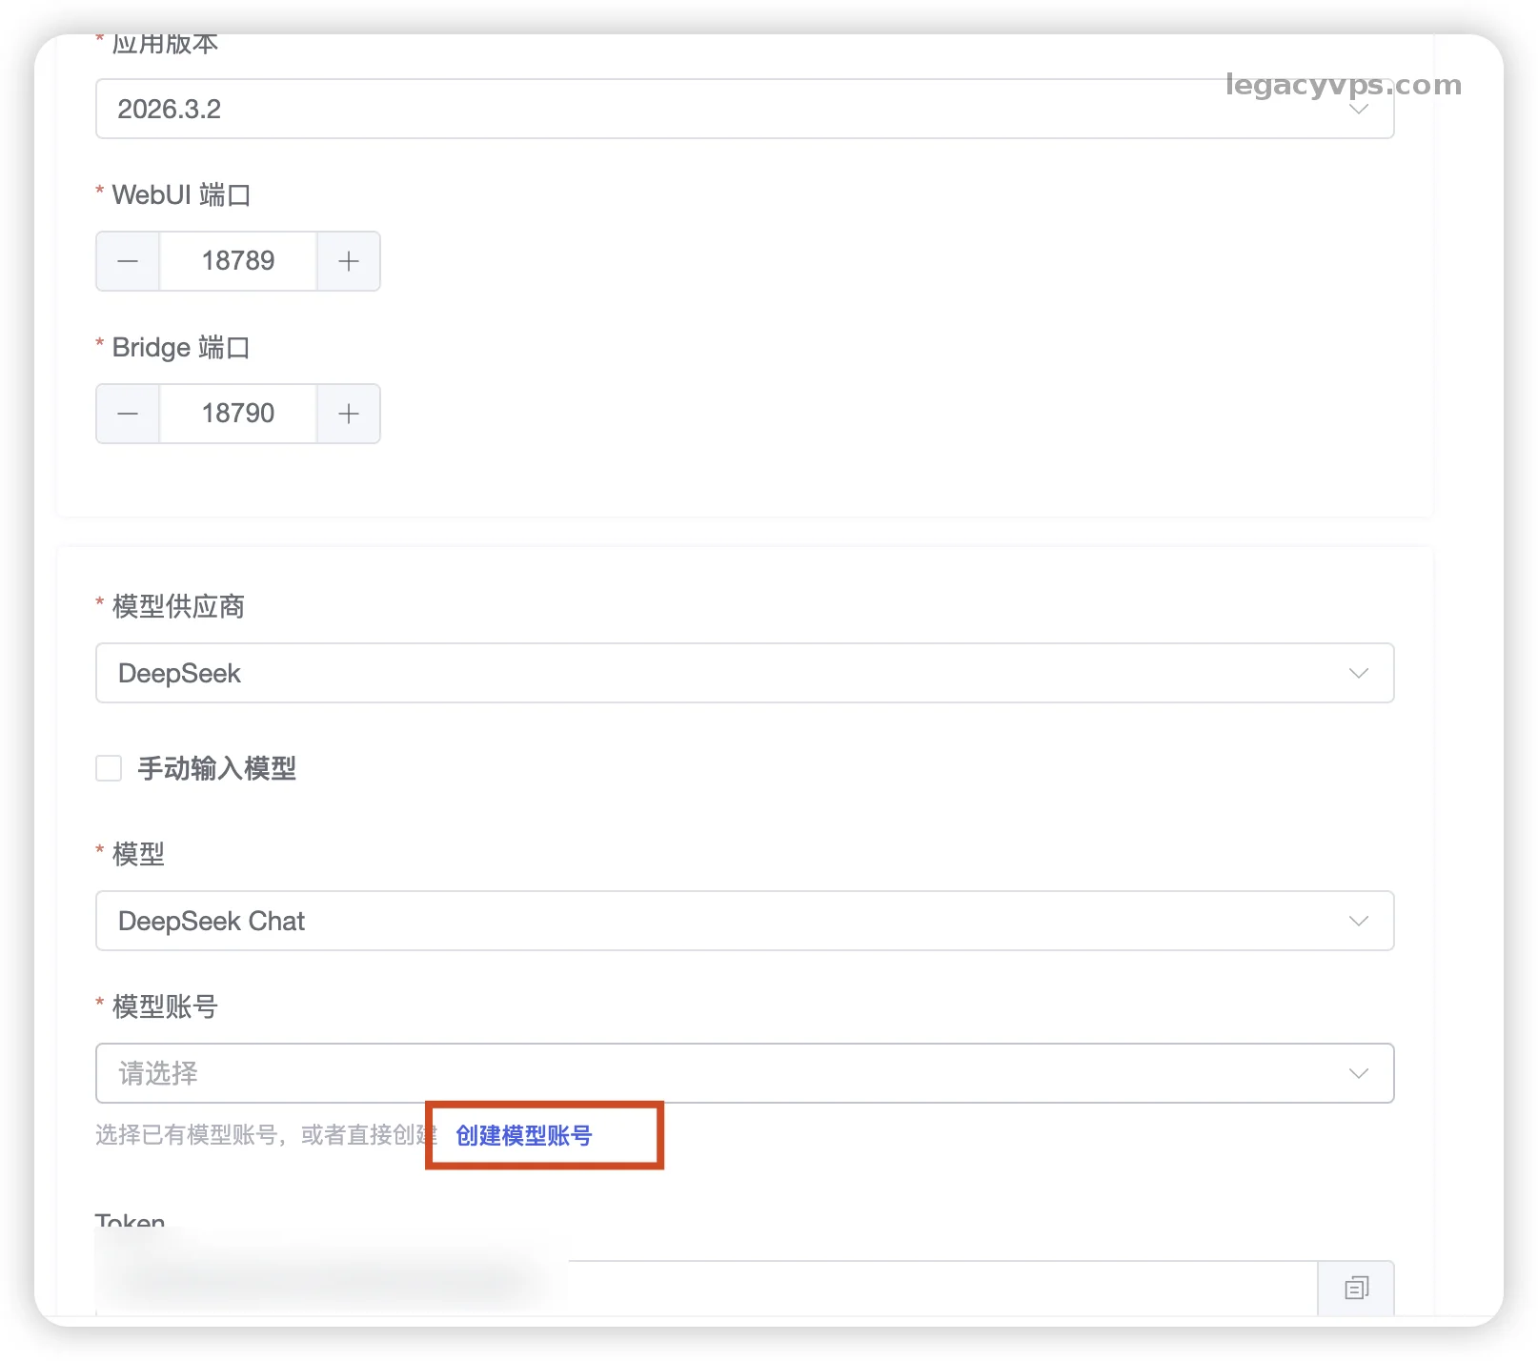Decrease the Bridge port number
The height and width of the screenshot is (1361, 1538).
tap(128, 414)
